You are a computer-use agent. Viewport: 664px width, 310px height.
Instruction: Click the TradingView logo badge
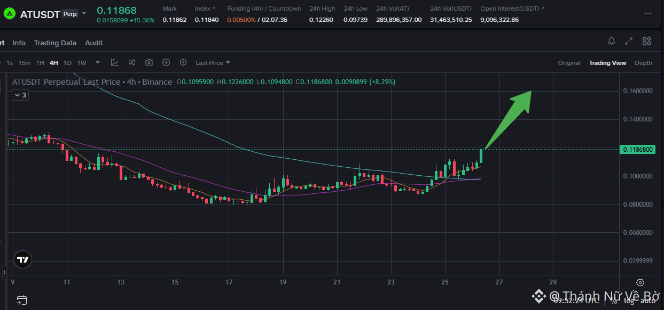click(22, 259)
